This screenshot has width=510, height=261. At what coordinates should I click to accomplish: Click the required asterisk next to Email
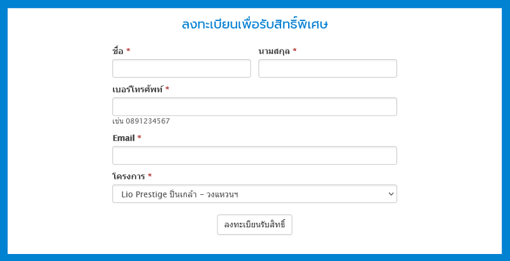click(x=139, y=138)
